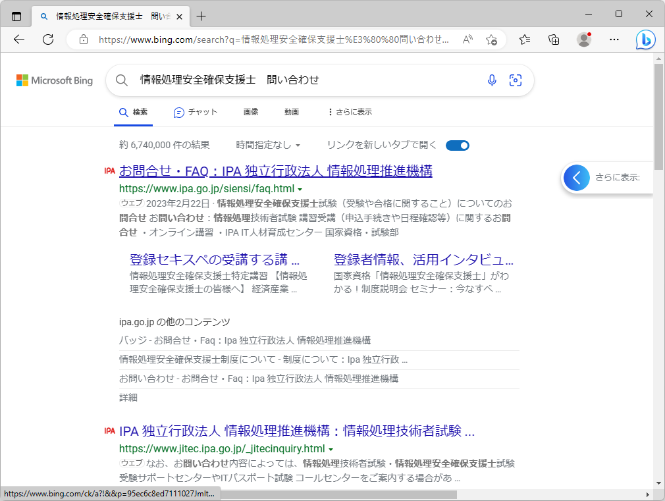The image size is (665, 501).
Task: Switch to the チャット tab
Action: click(x=196, y=112)
